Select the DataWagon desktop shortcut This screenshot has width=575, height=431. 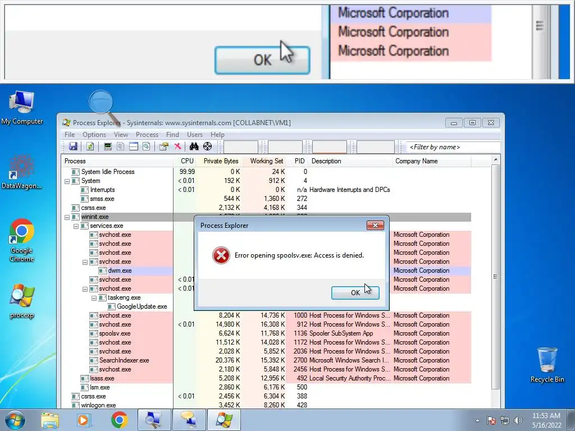coord(22,172)
